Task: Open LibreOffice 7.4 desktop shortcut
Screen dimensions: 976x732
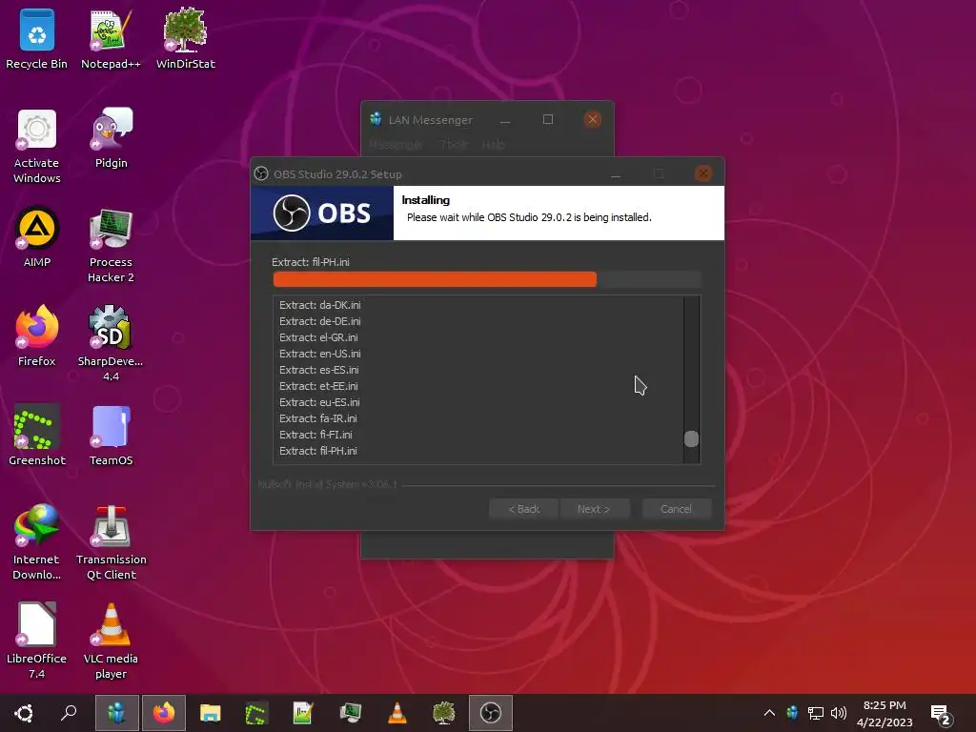Action: click(x=37, y=641)
